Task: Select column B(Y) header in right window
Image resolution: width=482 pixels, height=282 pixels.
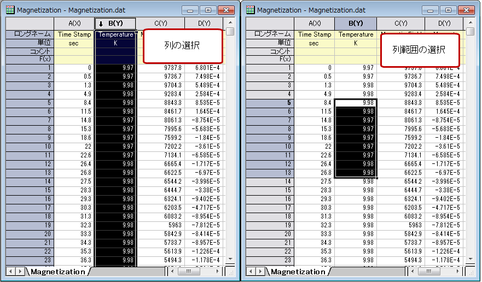Action: (x=356, y=23)
